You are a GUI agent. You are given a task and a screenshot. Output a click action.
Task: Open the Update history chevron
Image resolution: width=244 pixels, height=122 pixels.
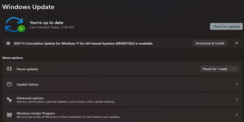[237, 84]
